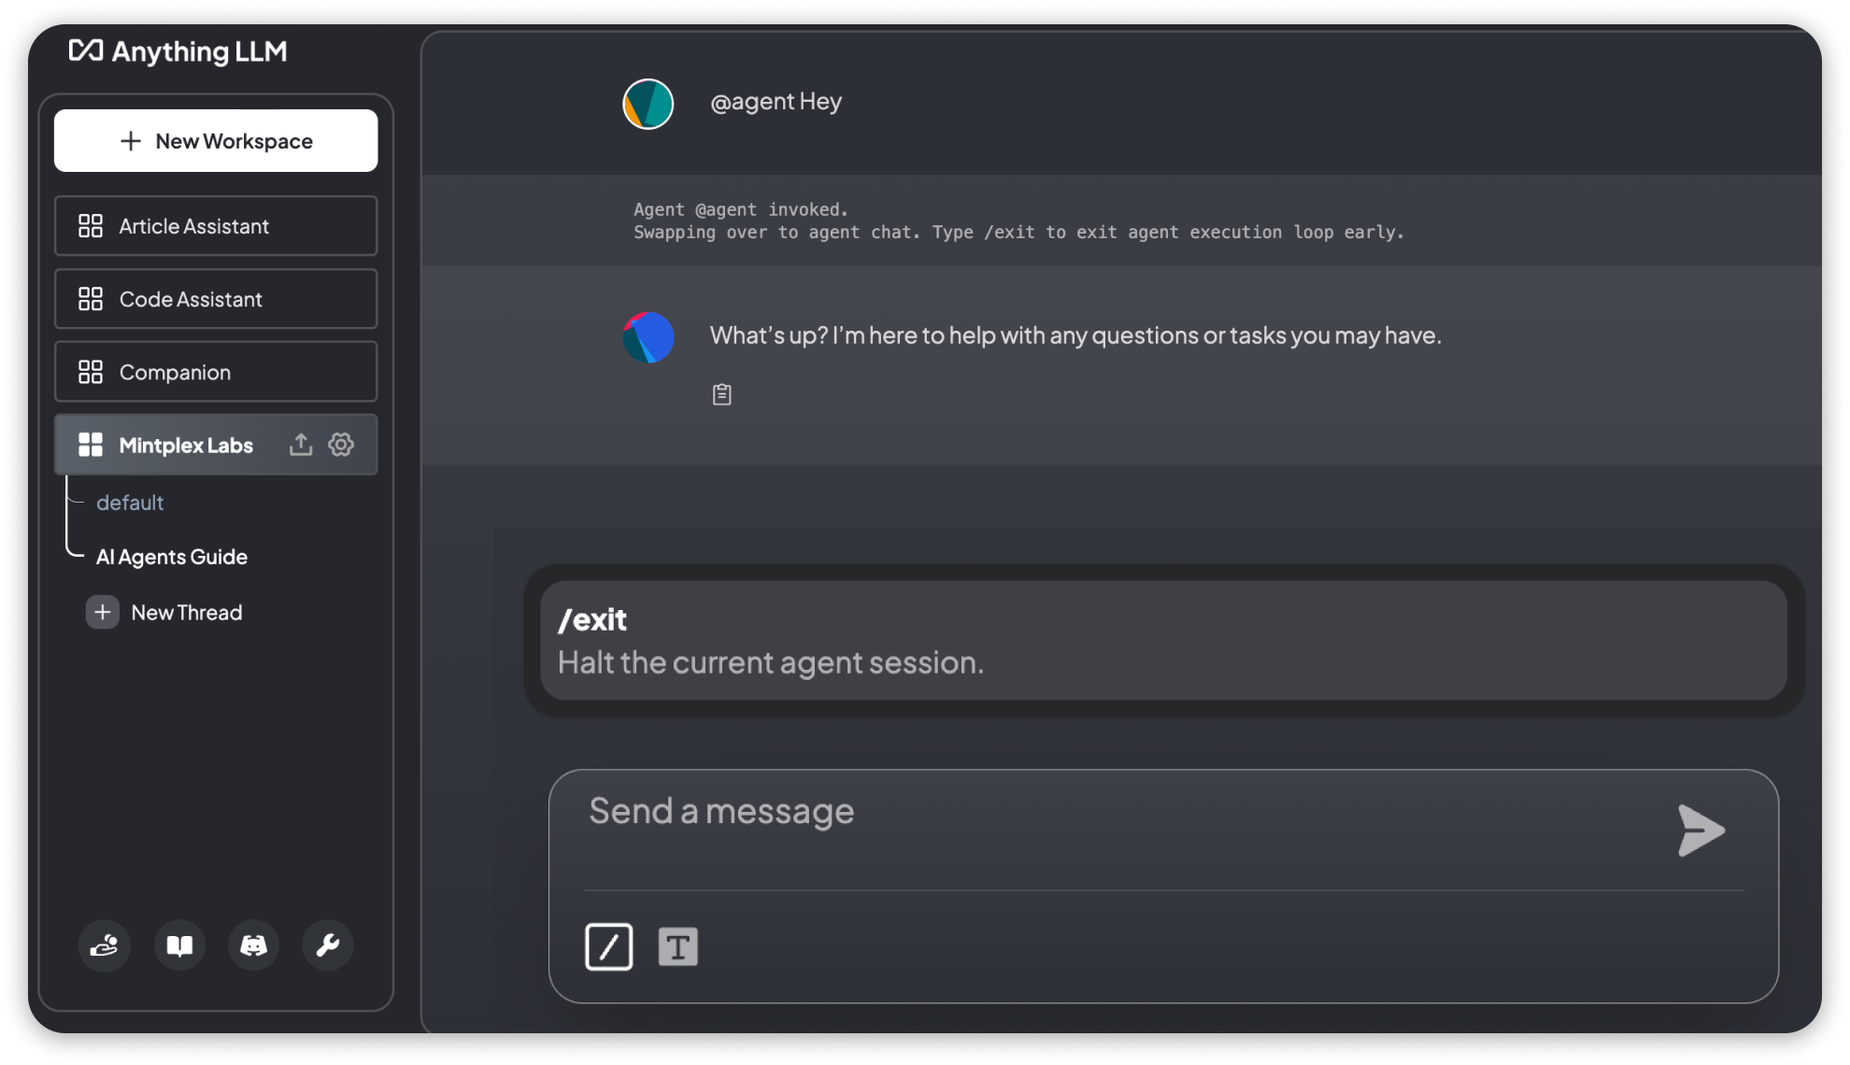1850x1065 pixels.
Task: Expand the default thread under Mintplex Labs
Action: (131, 502)
